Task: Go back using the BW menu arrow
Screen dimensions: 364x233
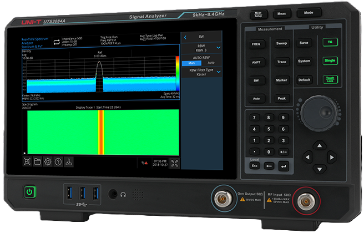Action: 185,37
